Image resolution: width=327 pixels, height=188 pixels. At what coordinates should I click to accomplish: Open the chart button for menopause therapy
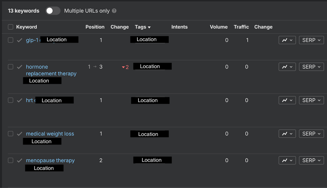click(x=287, y=161)
